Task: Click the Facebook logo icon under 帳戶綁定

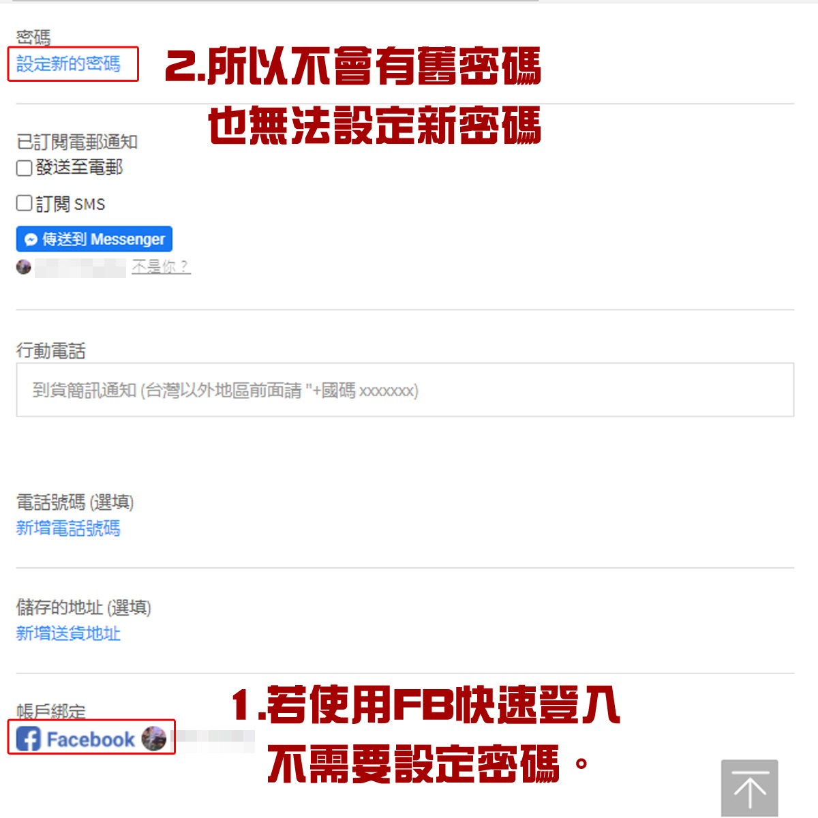Action: tap(29, 738)
